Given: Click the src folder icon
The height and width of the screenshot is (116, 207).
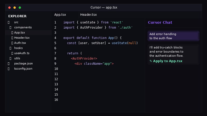Looking at the screenshot, I should click(9, 22).
